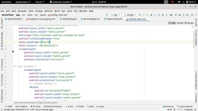Screen dimensions: 198x111
Task: Open the Build menu
Action: (57, 11)
